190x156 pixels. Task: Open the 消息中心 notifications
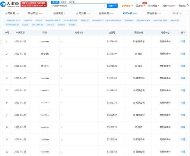click(x=169, y=6)
